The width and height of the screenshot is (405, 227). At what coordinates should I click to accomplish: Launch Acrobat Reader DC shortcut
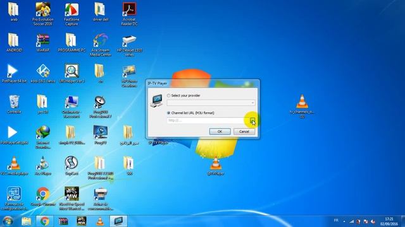[129, 14]
